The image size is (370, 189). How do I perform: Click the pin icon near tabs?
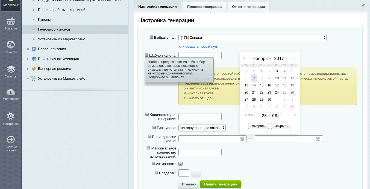[x=363, y=6]
